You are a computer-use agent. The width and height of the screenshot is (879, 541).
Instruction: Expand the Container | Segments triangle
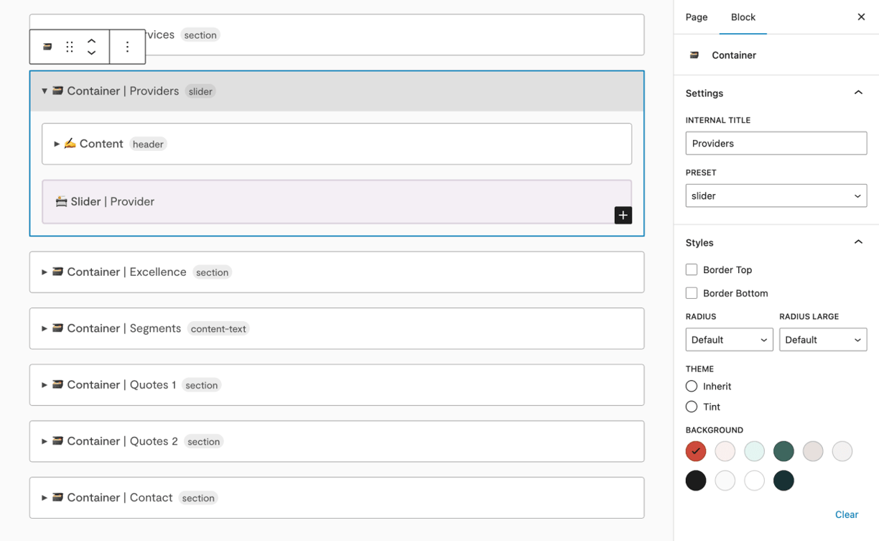[45, 328]
